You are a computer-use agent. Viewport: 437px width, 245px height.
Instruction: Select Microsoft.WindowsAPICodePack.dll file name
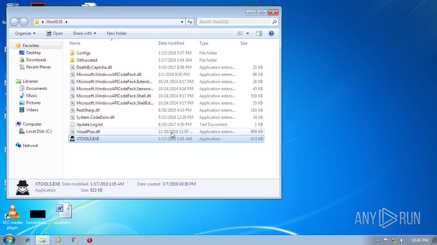tap(109, 75)
